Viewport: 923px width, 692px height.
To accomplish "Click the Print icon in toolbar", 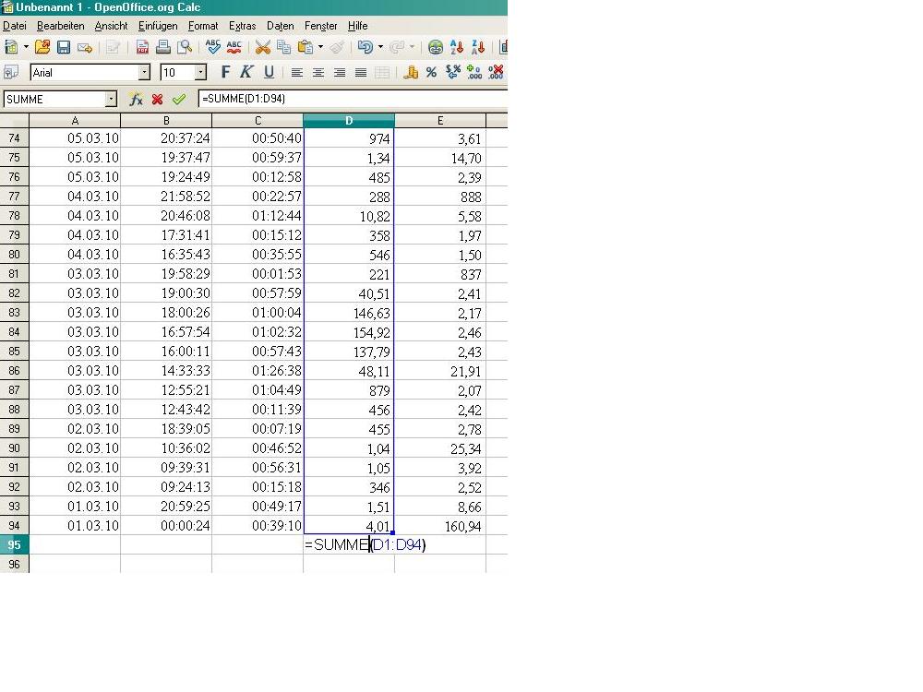I will pos(163,47).
